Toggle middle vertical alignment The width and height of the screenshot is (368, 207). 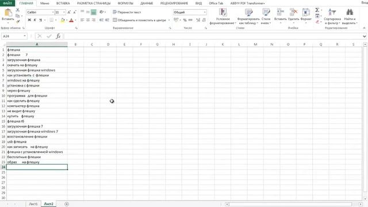[88, 12]
